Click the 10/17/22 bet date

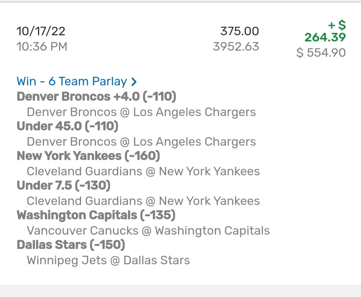coord(41,31)
